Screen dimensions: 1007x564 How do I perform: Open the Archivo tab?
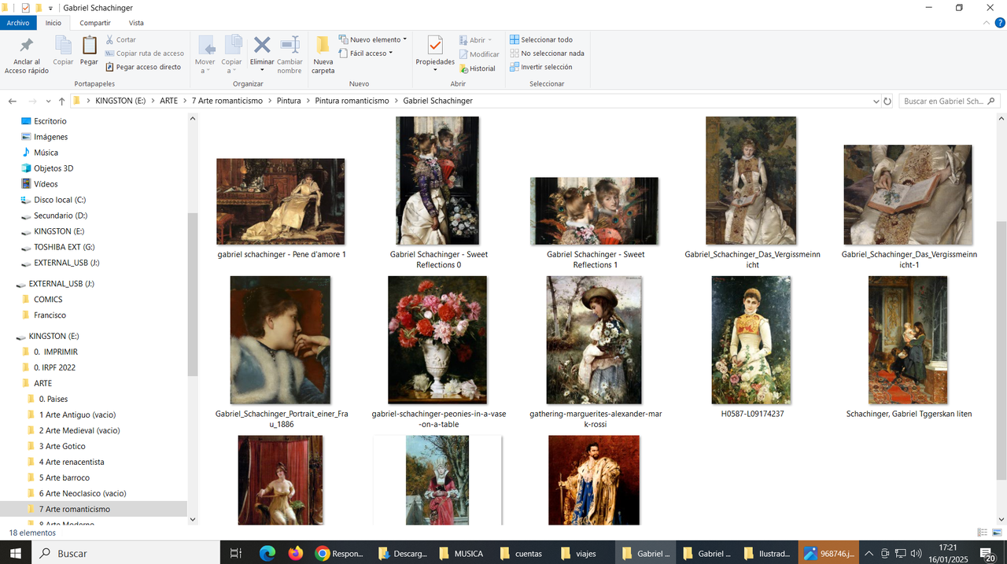(18, 23)
